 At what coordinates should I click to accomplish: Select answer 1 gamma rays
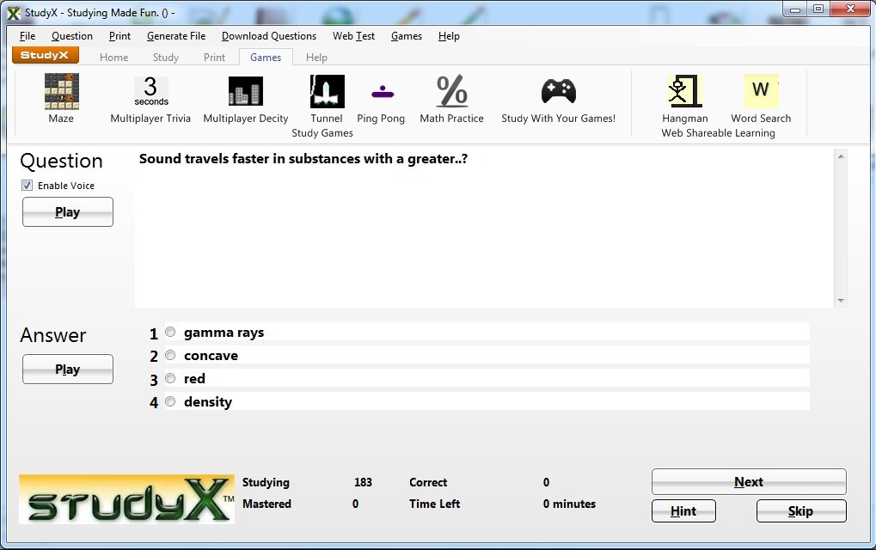click(170, 333)
